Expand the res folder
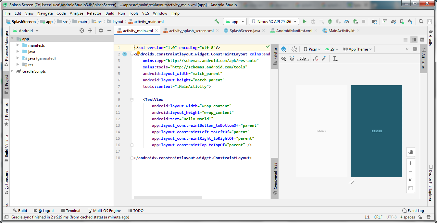This screenshot has height=223, width=437. (18, 65)
